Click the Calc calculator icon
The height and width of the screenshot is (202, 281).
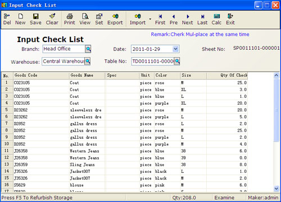coord(216,19)
